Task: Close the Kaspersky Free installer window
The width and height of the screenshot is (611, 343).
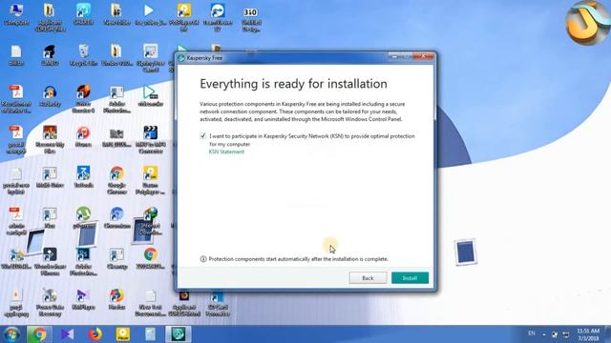Action: click(x=424, y=56)
